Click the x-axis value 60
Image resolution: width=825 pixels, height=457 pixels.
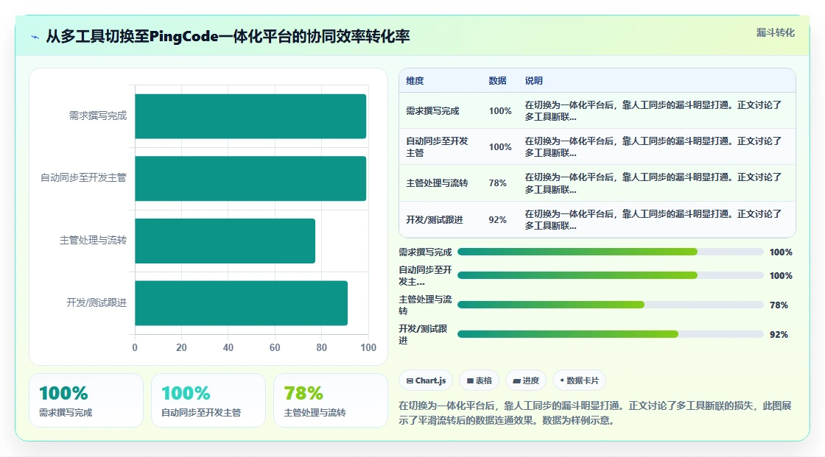[275, 347]
